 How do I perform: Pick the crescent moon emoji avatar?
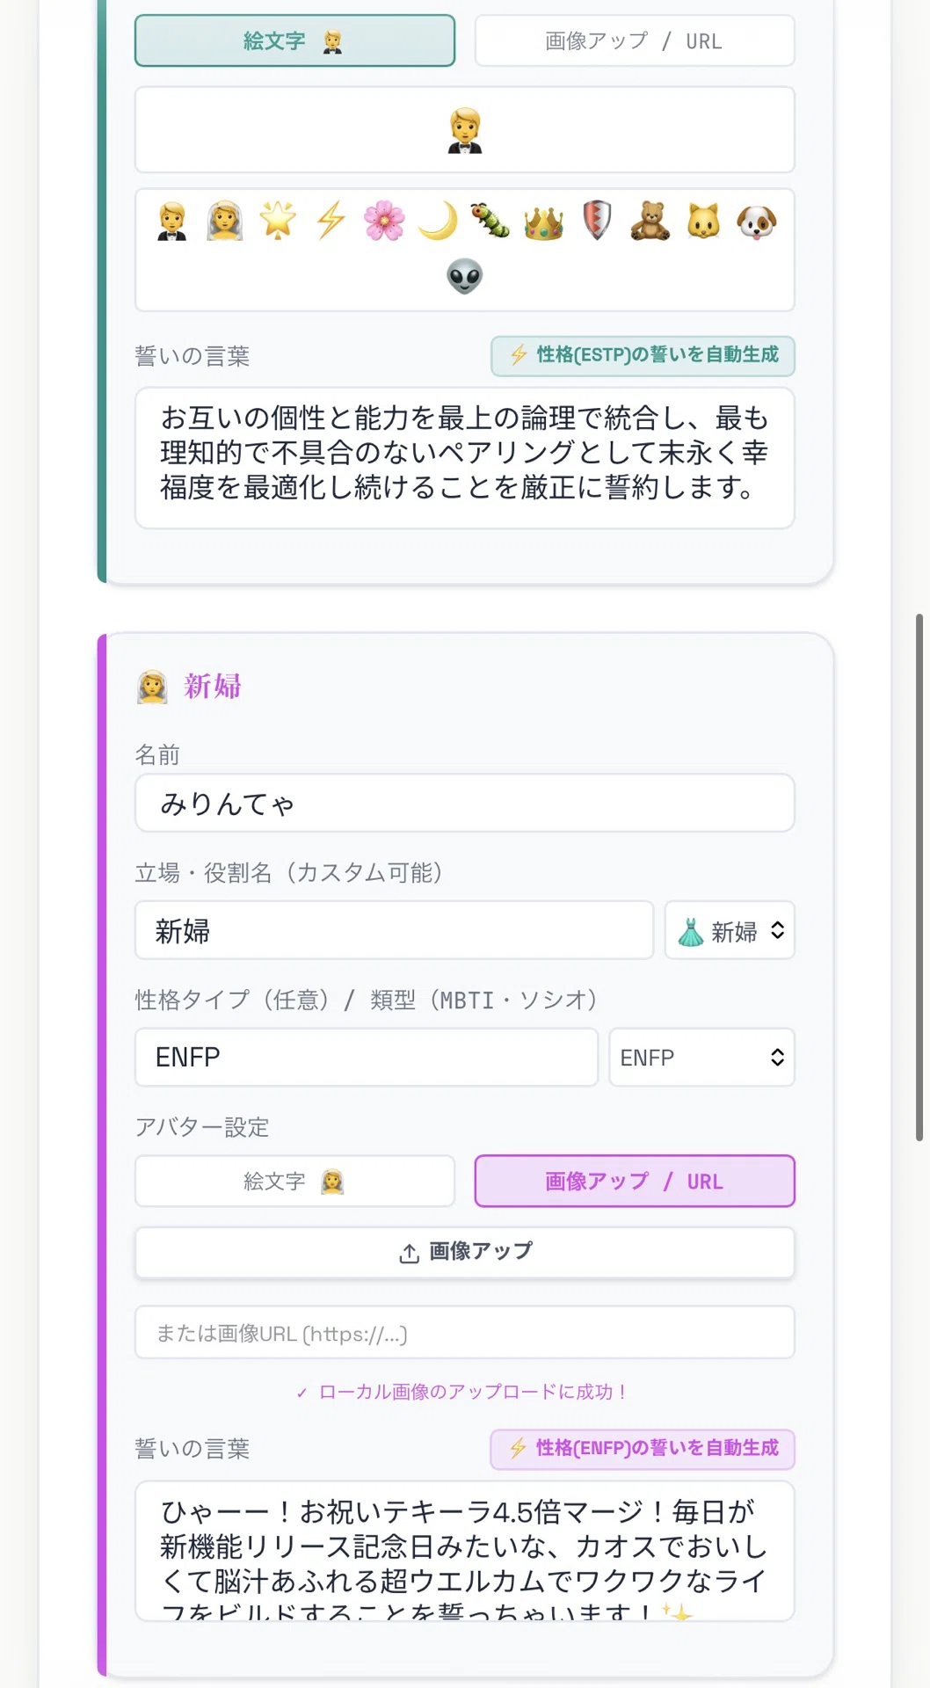(x=438, y=221)
